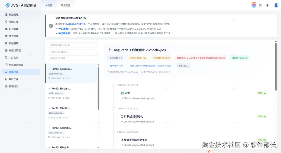Click lightning icon of RunID 29c1cnsj
This screenshot has width=281, height=153.
pyautogui.click(x=49, y=88)
